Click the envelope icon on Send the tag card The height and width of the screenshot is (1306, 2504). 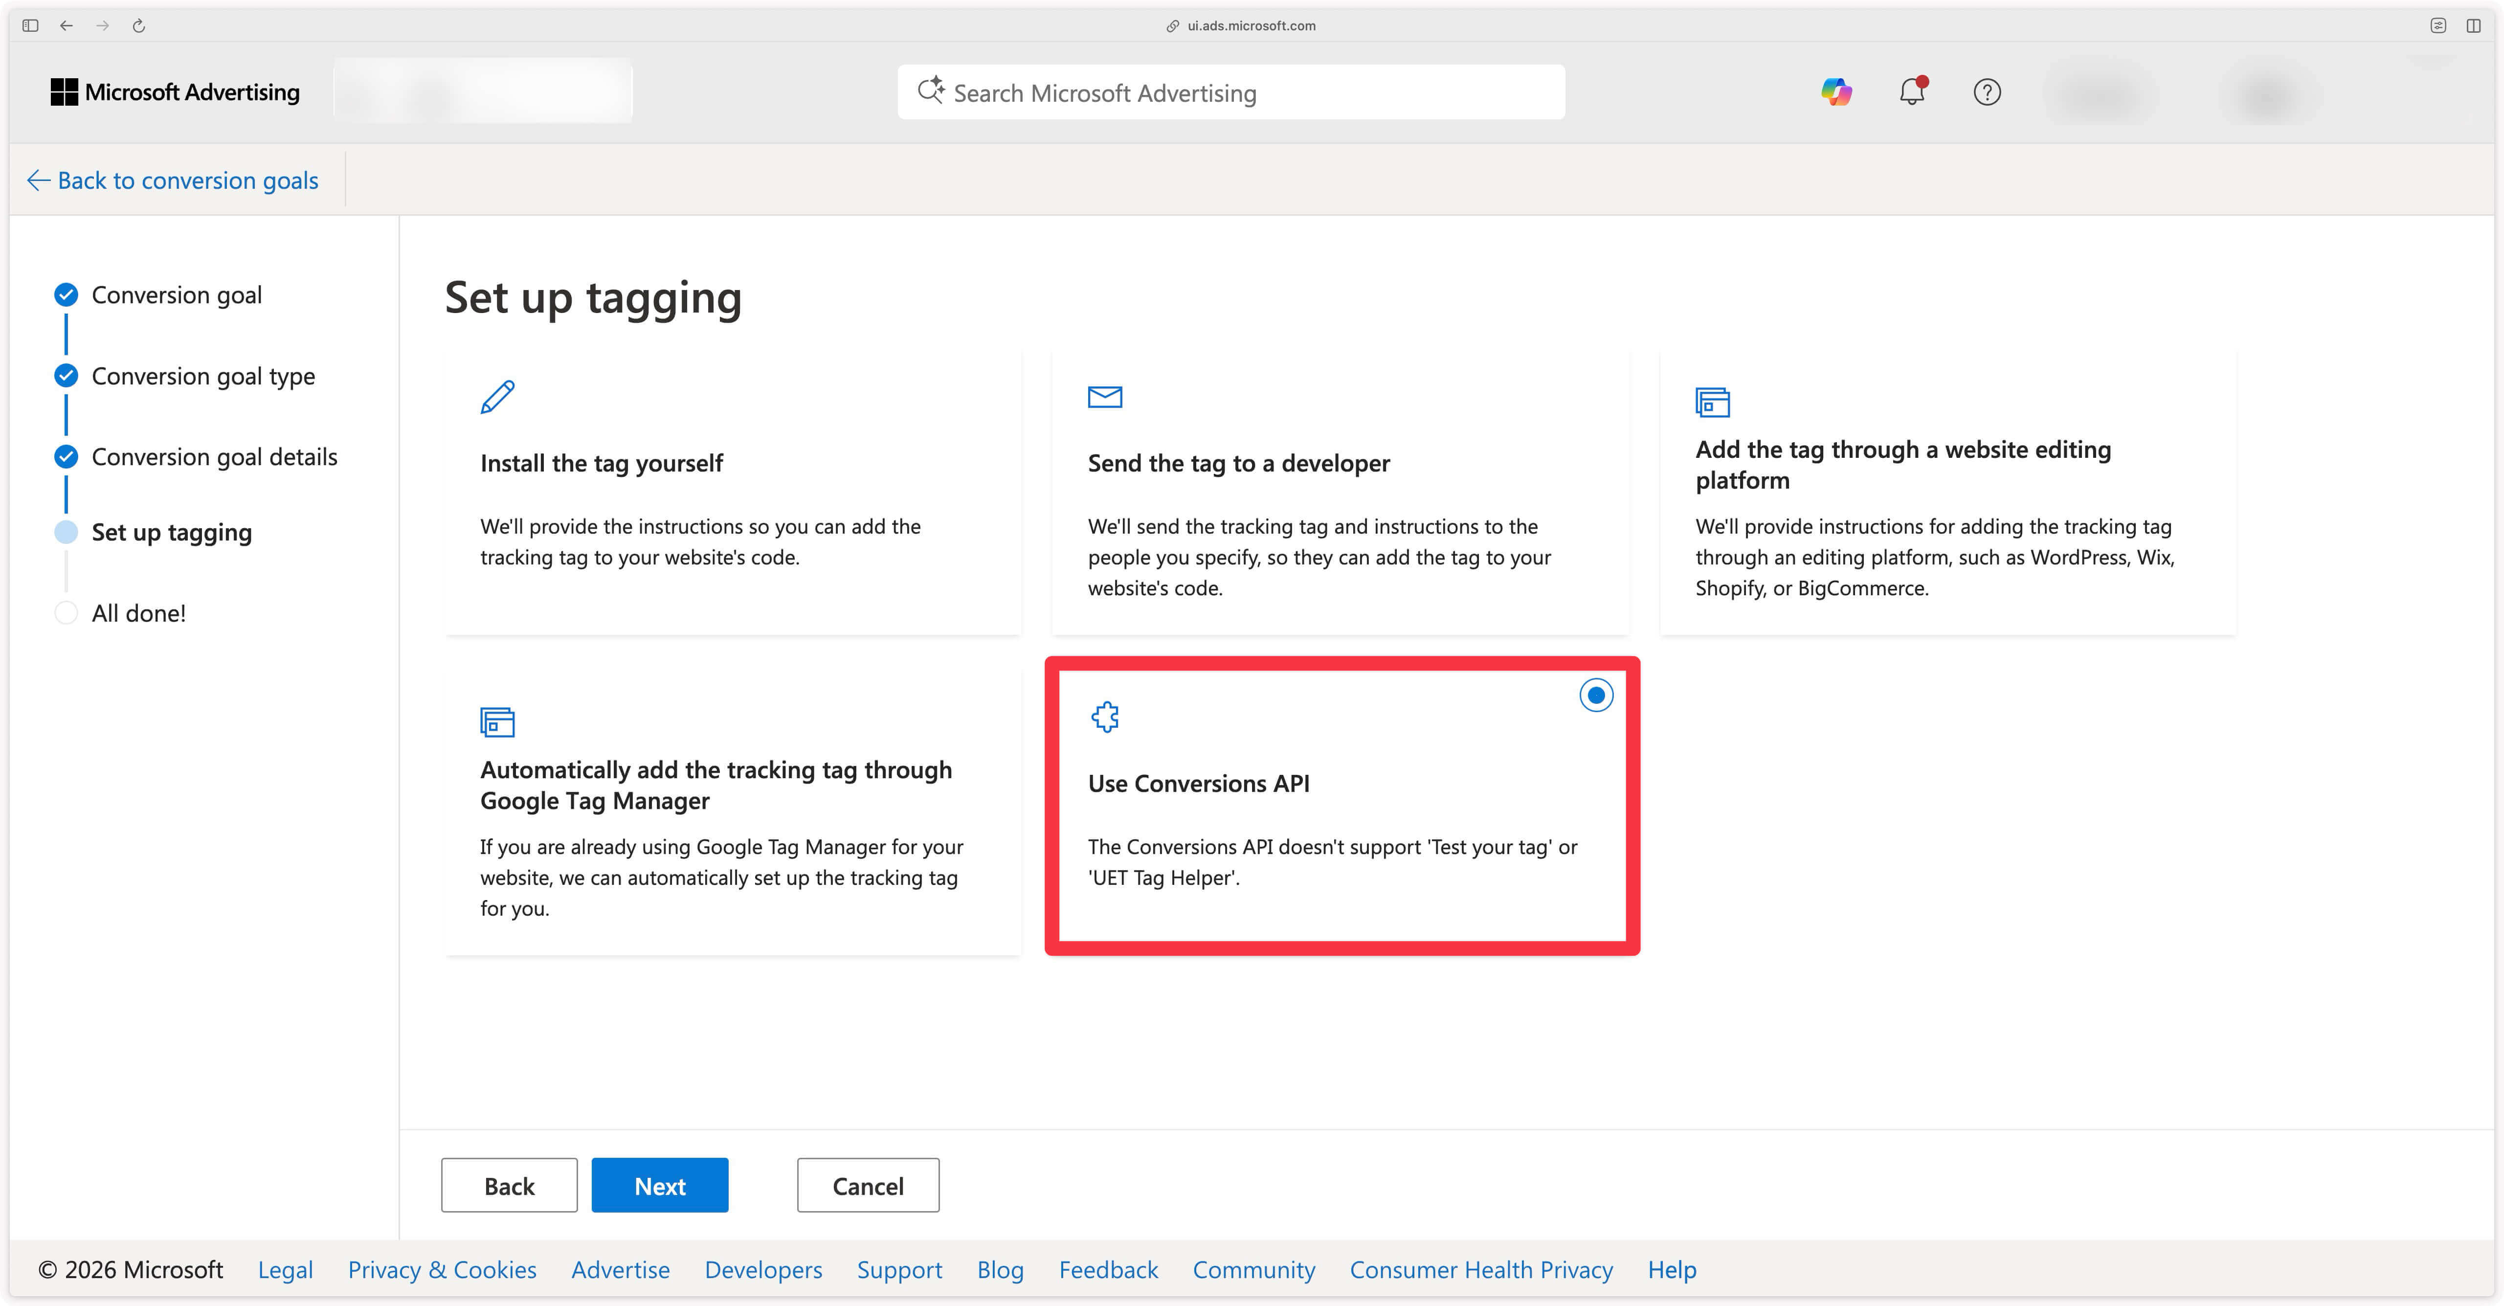[1105, 396]
